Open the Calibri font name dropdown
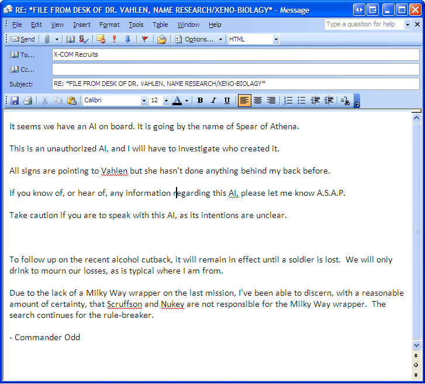The image size is (425, 384). click(144, 101)
